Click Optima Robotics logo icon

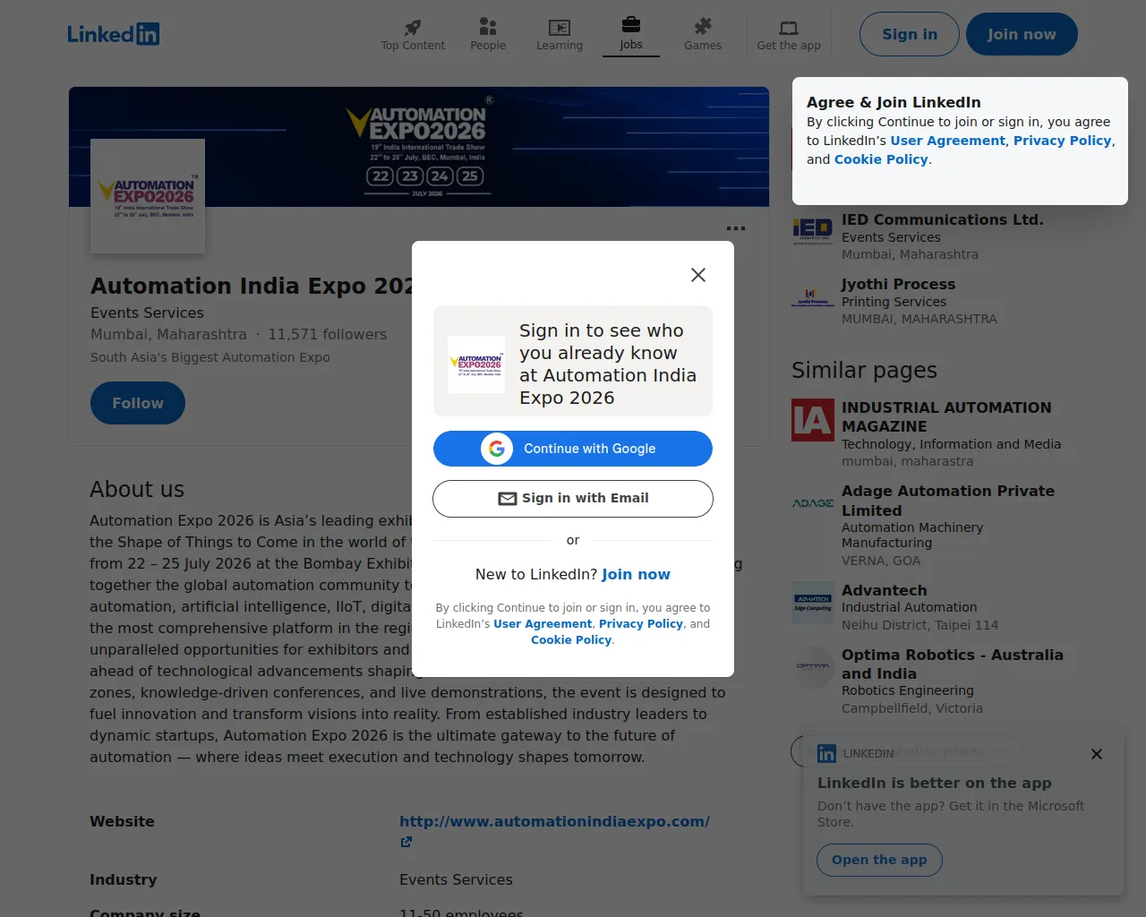point(813,667)
